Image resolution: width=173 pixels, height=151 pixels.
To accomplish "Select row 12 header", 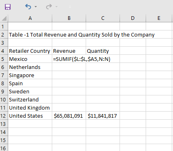I will pyautogui.click(x=4, y=116).
